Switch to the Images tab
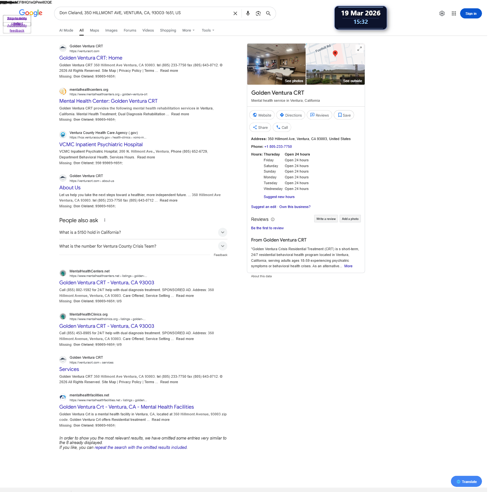This screenshot has height=492, width=491. point(111,30)
